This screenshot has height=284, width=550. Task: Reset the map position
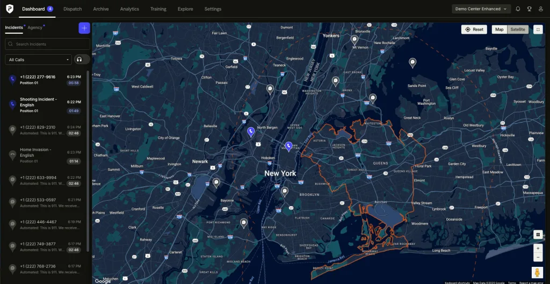pos(474,30)
